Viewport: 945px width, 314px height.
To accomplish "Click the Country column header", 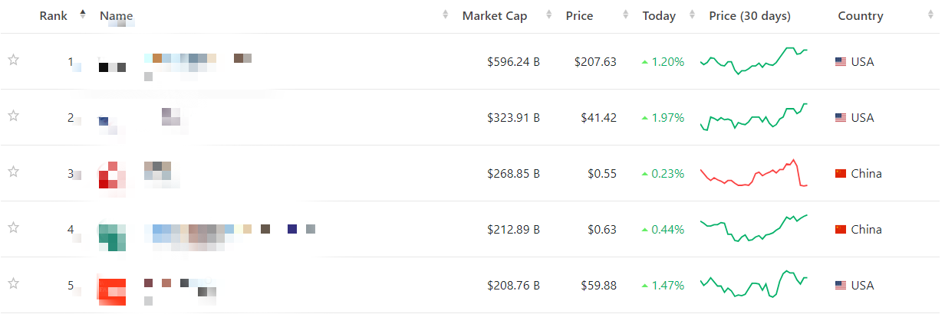I will tap(860, 16).
